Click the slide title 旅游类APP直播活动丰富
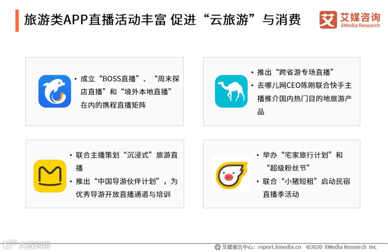388x252 pixels. (x=95, y=20)
